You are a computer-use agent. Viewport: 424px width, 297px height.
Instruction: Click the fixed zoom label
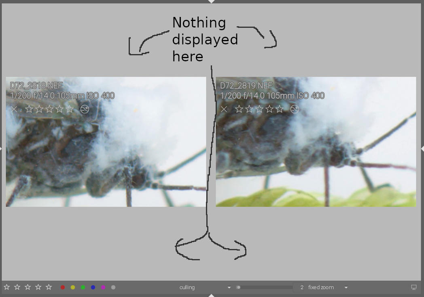point(322,287)
